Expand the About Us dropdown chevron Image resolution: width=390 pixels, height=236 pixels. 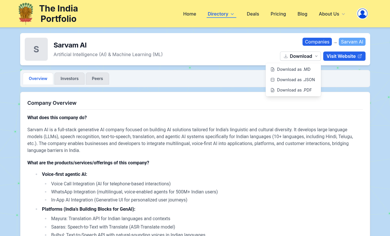[343, 14]
